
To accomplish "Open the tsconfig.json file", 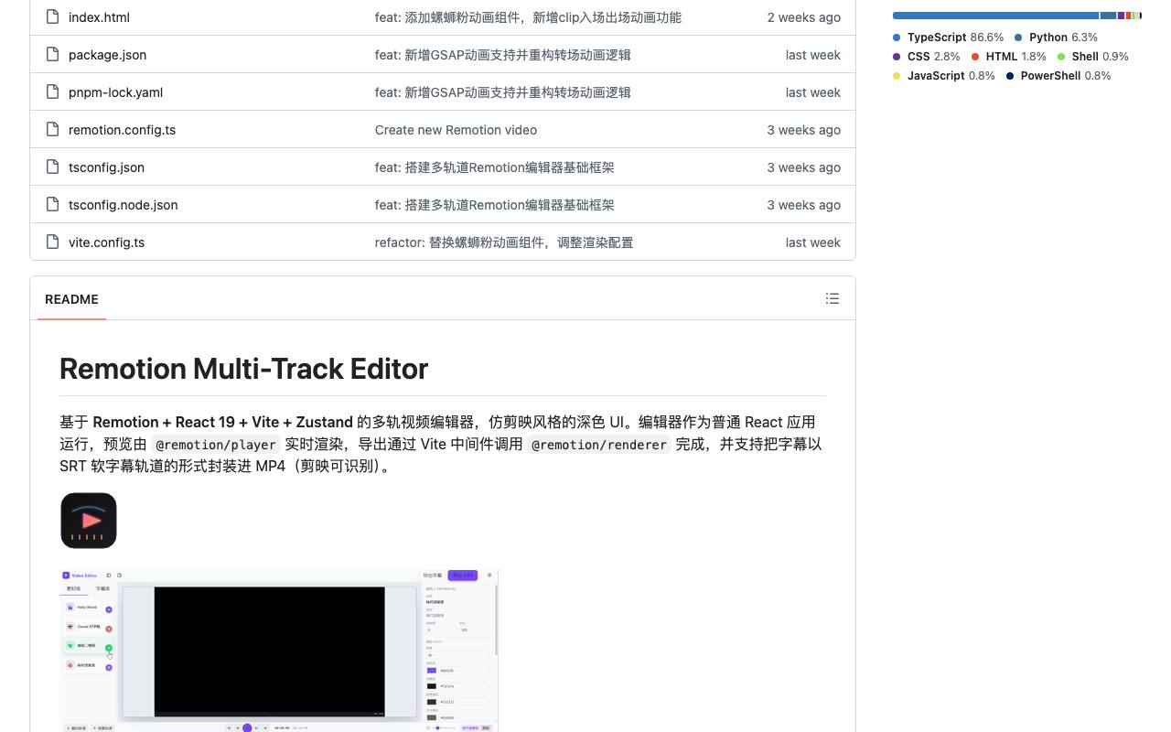I will click(x=106, y=167).
